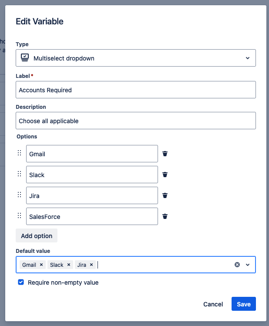Screen dimensions: 269x326
Task: Click the drag handle beside Slack option
Action: click(19, 174)
